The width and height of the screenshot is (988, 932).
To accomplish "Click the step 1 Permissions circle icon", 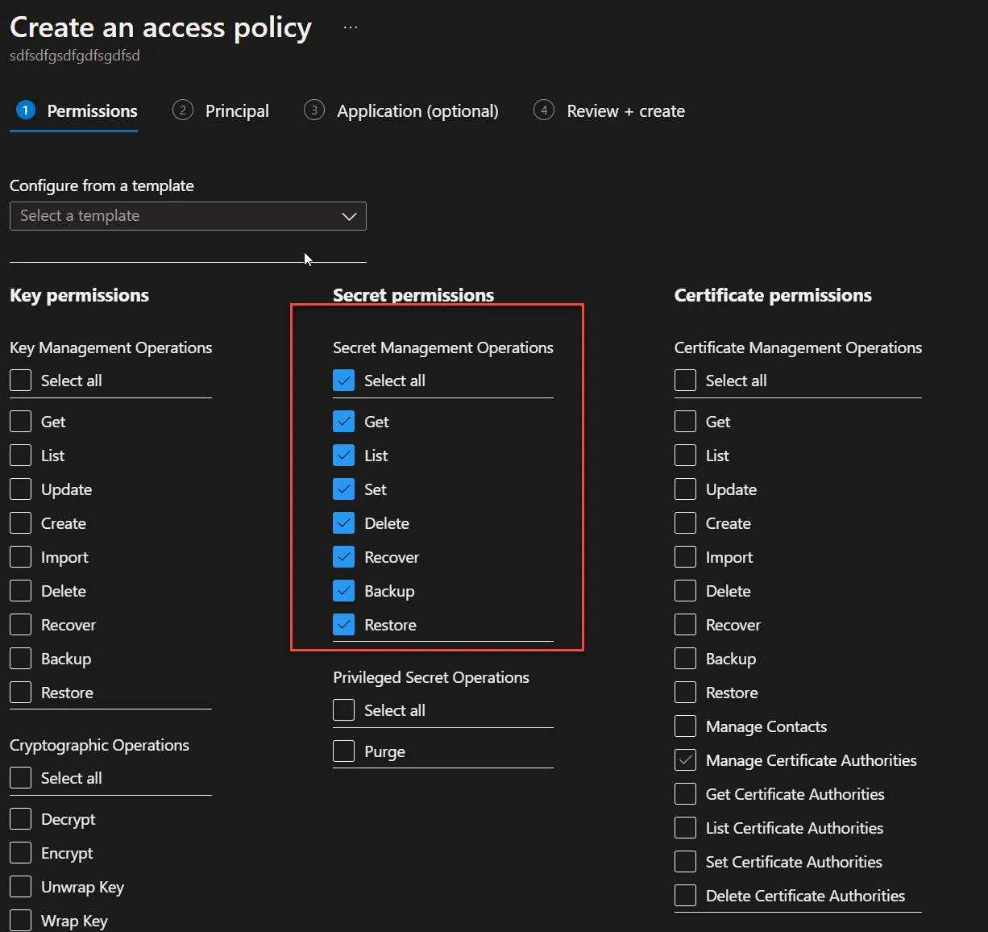I will 26,110.
